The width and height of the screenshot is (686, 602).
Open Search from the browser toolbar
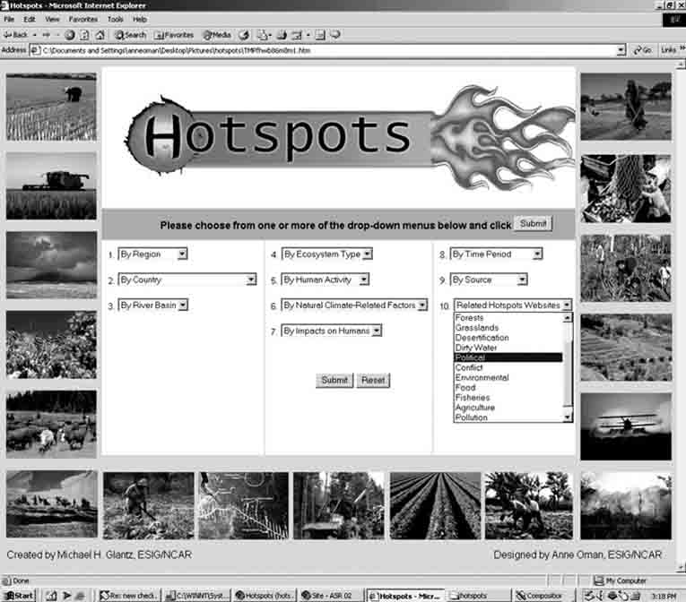(130, 35)
